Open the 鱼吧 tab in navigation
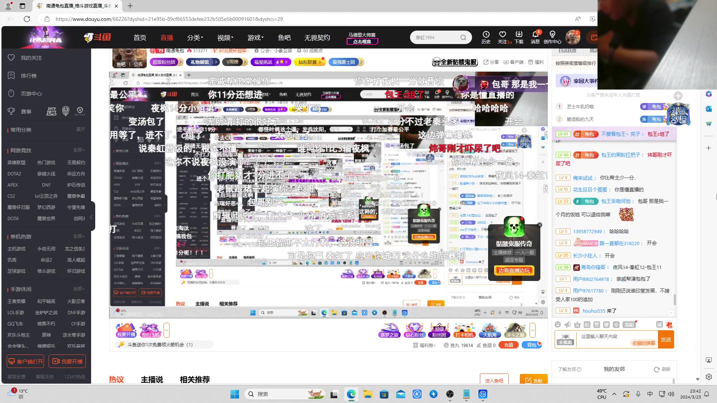The image size is (717, 403). (x=284, y=38)
